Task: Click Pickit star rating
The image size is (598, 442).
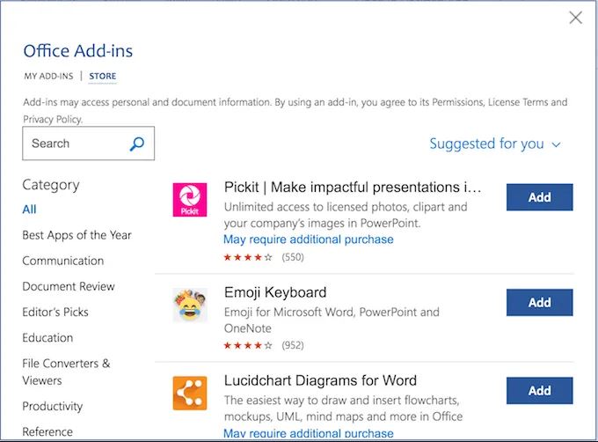Action: [x=248, y=257]
